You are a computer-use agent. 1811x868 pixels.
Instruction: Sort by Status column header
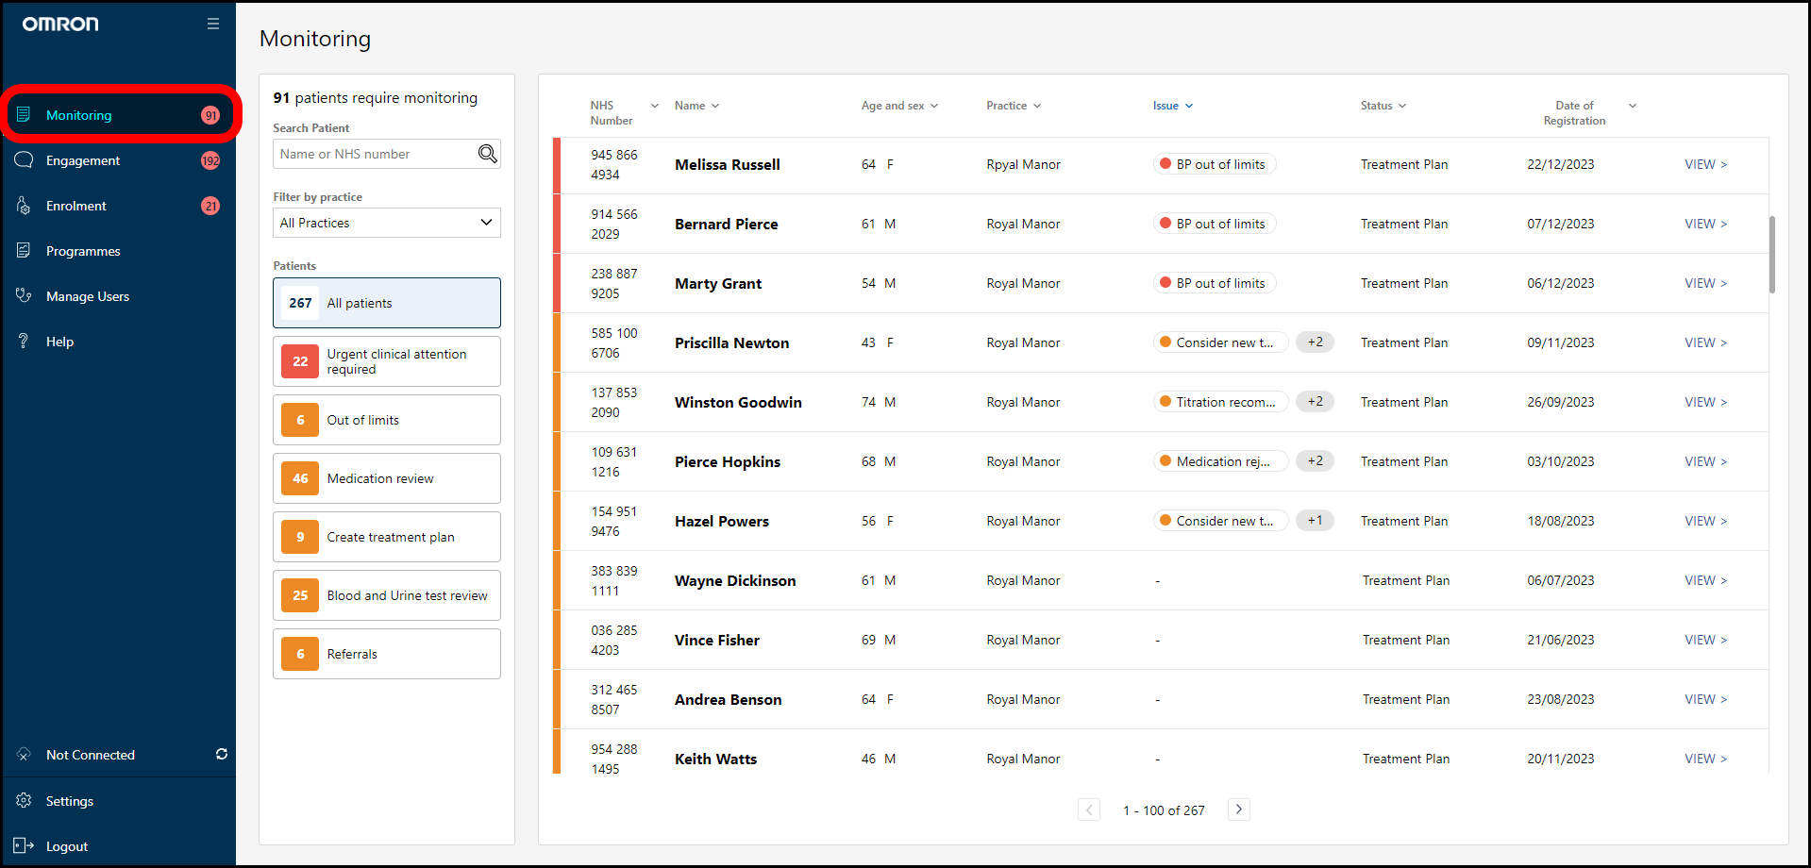(1383, 106)
